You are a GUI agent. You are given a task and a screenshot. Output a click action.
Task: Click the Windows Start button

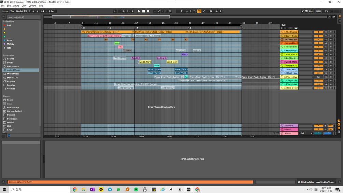tap(4, 190)
